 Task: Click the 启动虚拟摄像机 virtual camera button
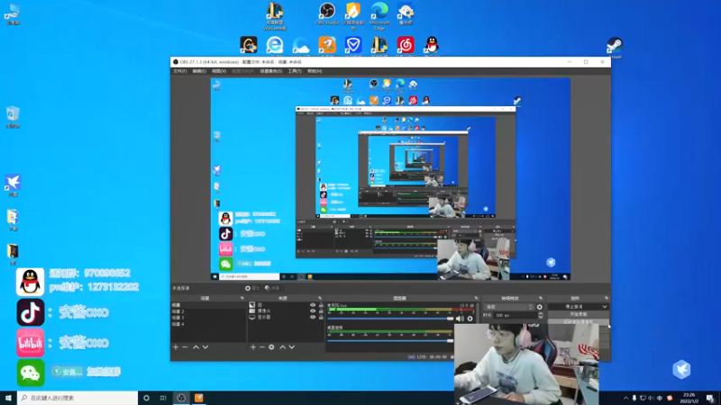click(x=579, y=322)
